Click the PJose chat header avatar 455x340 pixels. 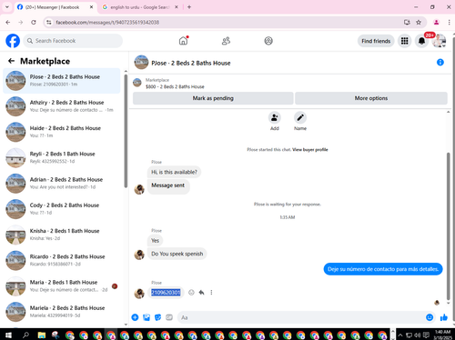pyautogui.click(x=141, y=62)
